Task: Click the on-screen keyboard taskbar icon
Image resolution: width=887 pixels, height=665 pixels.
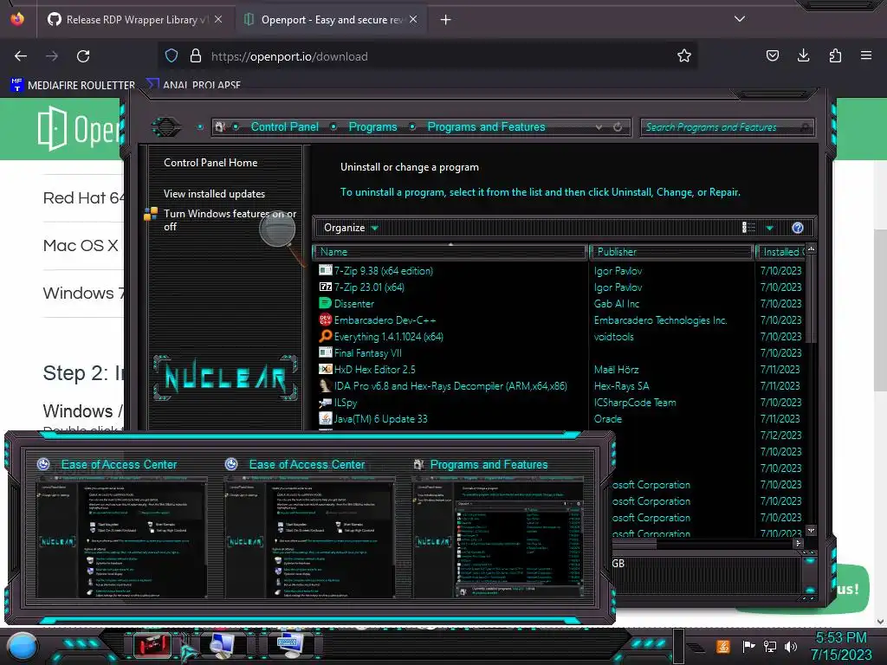Action: [289, 644]
